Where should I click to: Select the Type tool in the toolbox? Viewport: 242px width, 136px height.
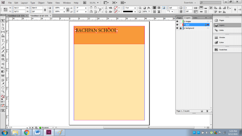[x=3, y=40]
